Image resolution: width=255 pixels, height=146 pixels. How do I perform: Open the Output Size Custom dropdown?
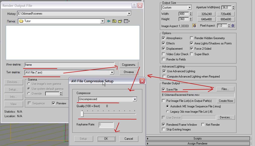189,8
